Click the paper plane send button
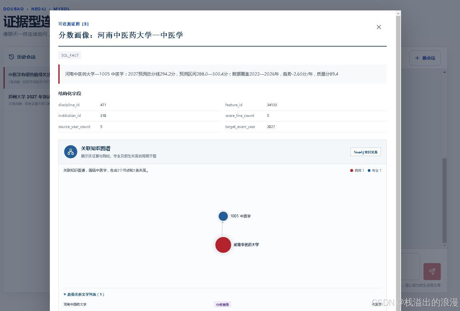This screenshot has height=311, width=460. point(432,272)
